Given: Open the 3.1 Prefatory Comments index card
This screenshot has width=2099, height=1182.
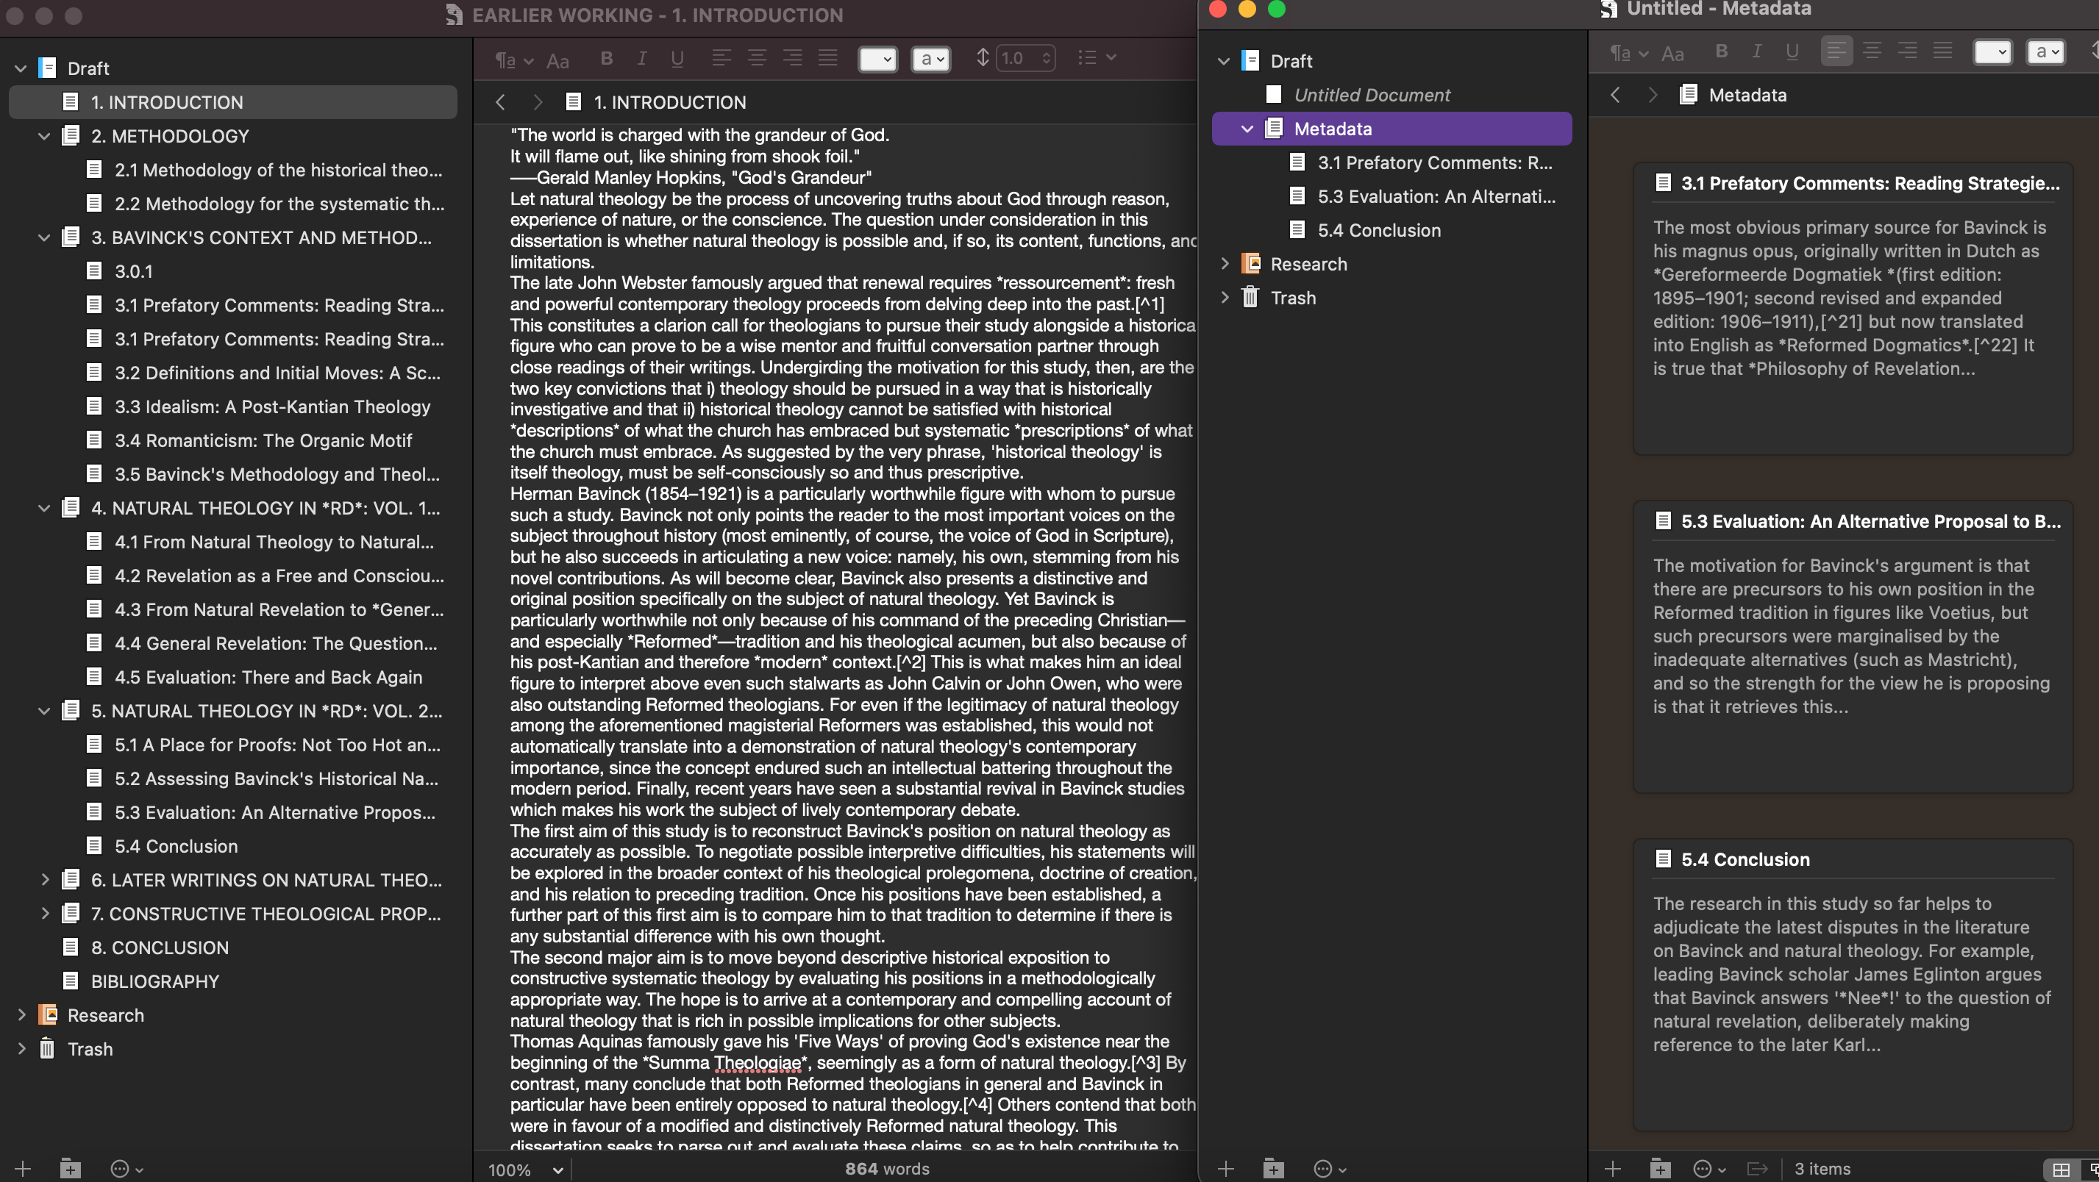Looking at the screenshot, I should click(x=1853, y=309).
